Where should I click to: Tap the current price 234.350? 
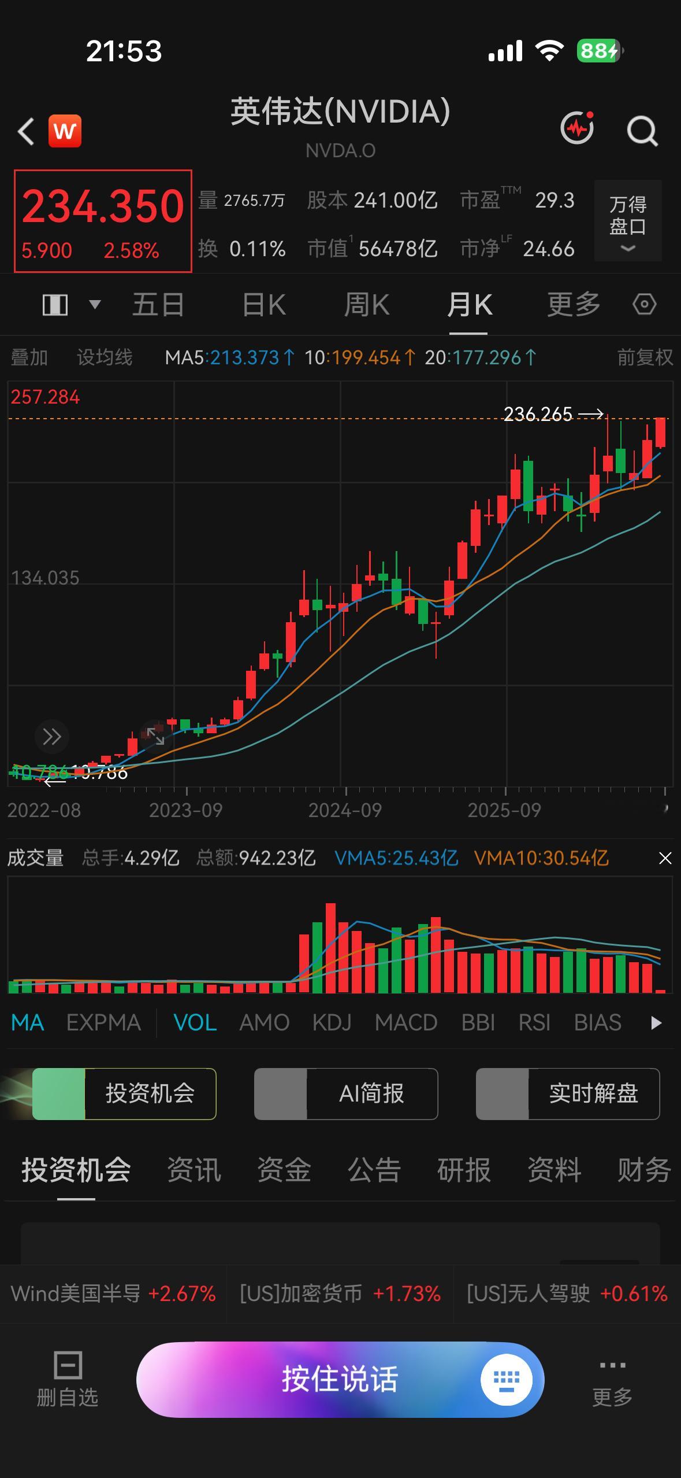[x=103, y=206]
